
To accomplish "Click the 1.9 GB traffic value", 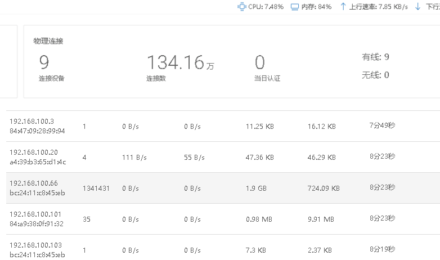I will click(x=256, y=188).
